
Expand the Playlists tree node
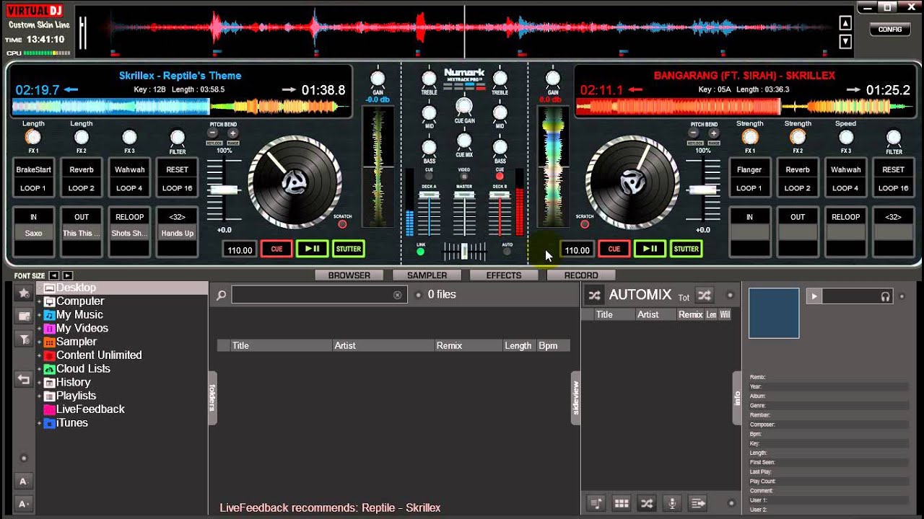[40, 396]
